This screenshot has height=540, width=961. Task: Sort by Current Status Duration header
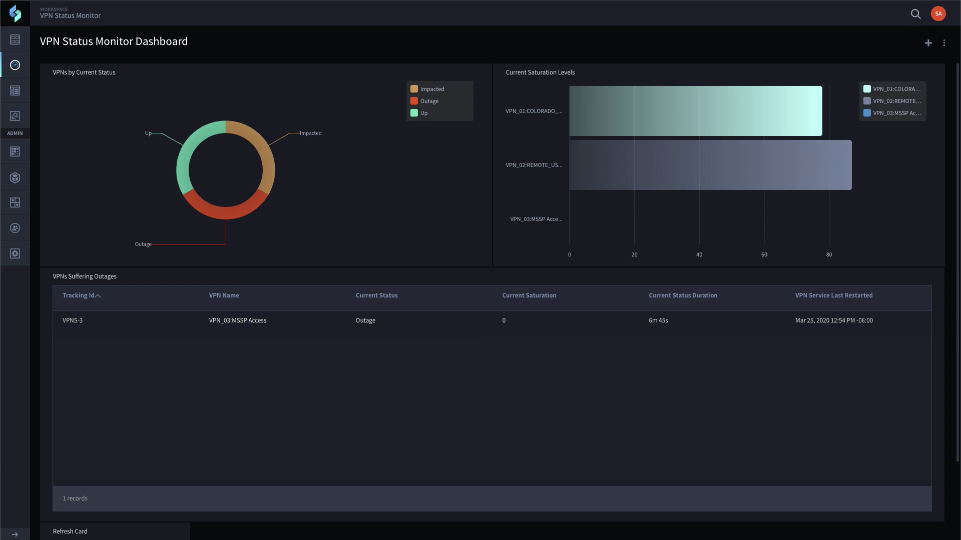683,295
